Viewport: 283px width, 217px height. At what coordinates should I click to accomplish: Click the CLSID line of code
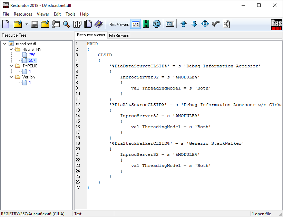105,55
